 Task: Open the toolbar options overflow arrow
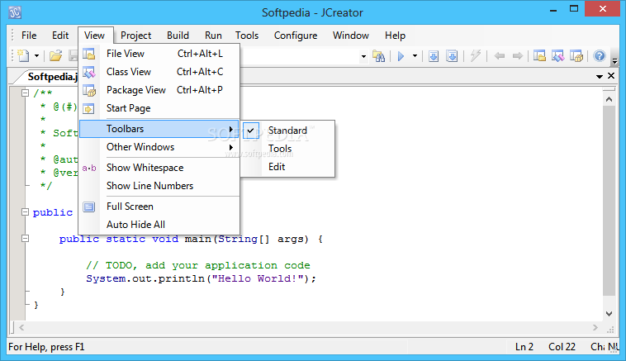pyautogui.click(x=614, y=61)
